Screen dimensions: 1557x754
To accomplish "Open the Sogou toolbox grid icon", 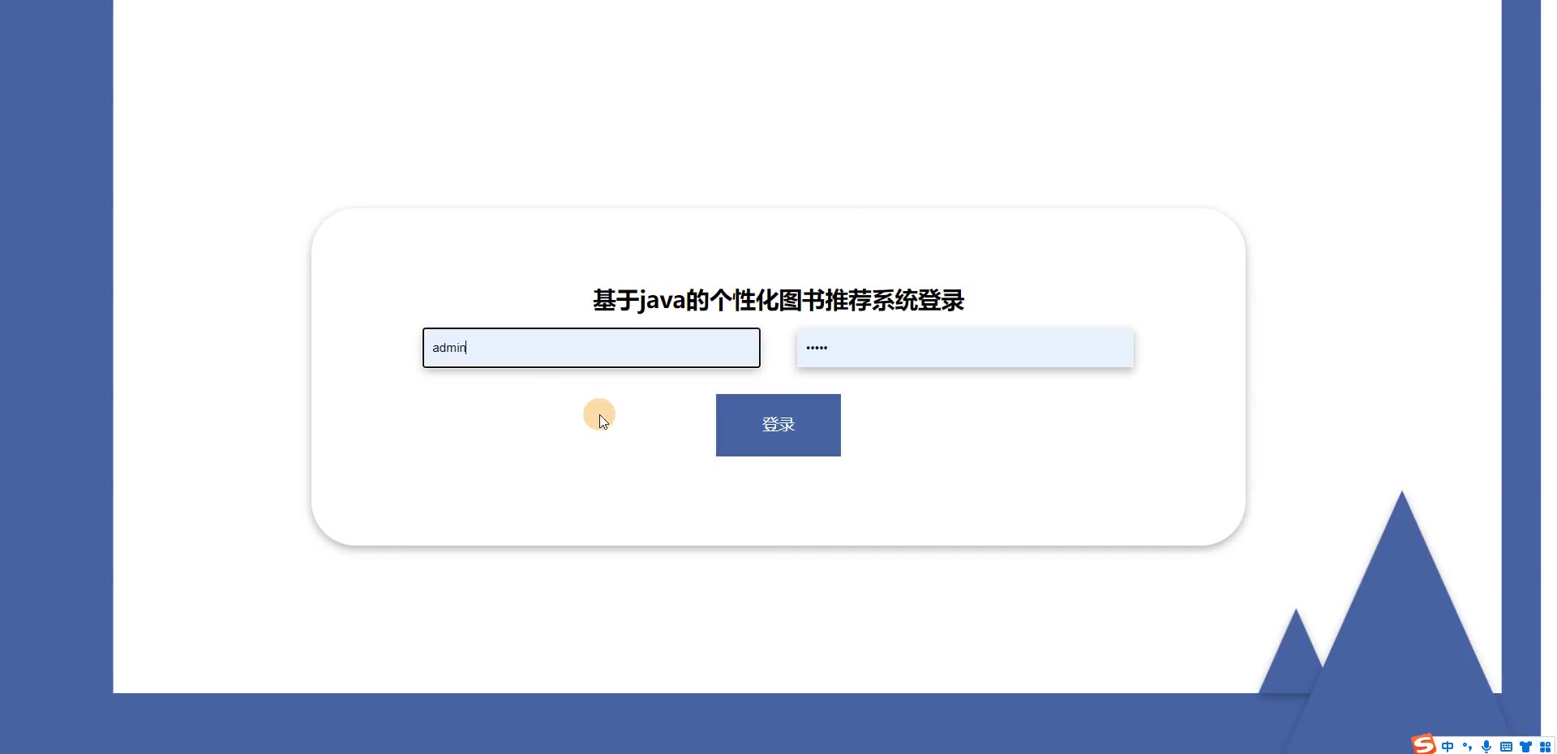I will pyautogui.click(x=1545, y=747).
